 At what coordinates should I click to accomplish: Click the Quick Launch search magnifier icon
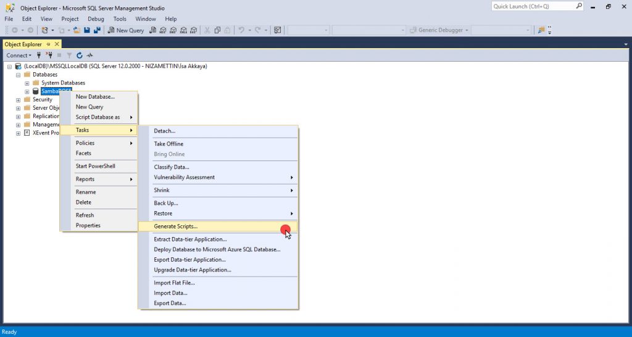[x=579, y=6]
